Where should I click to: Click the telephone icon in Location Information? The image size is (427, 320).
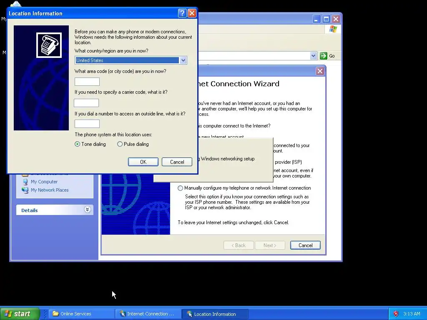pyautogui.click(x=49, y=45)
